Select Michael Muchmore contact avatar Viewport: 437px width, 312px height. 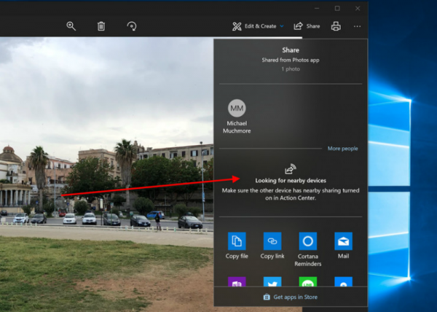point(237,108)
